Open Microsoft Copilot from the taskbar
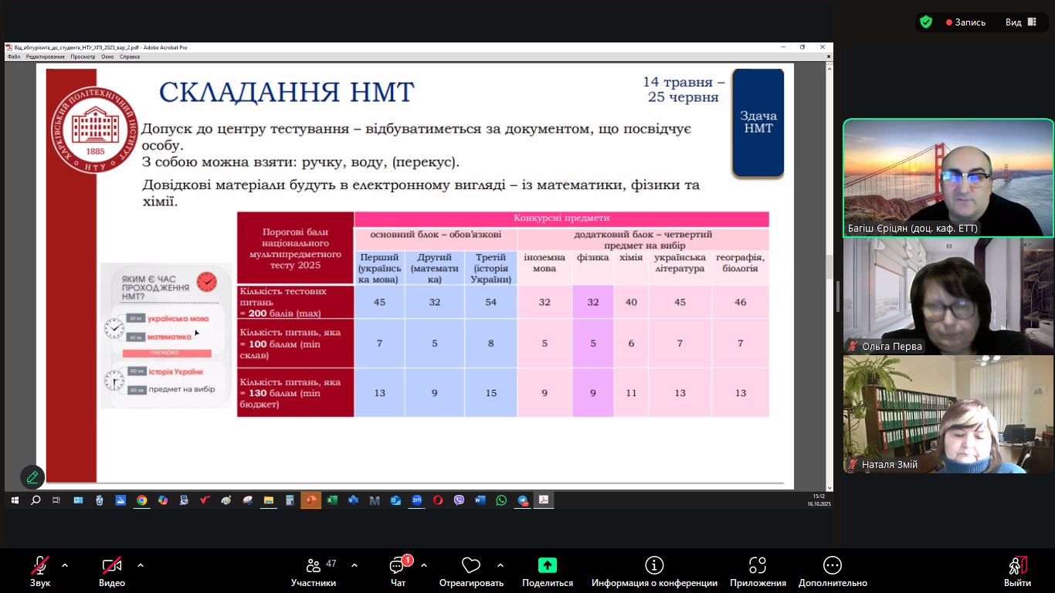Screen dimensions: 1055x593 163,500
